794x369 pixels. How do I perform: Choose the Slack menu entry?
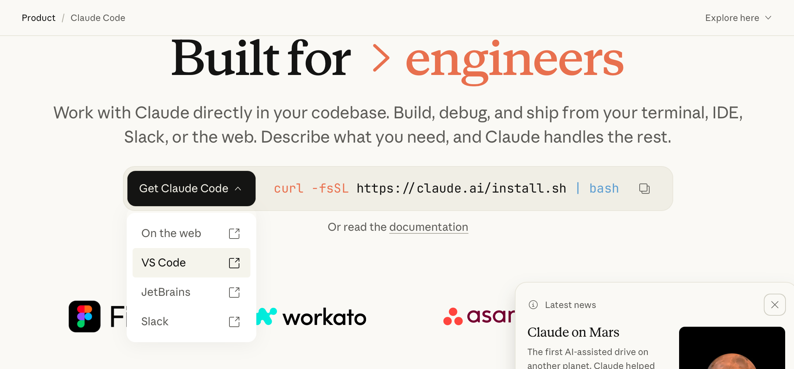tap(155, 322)
